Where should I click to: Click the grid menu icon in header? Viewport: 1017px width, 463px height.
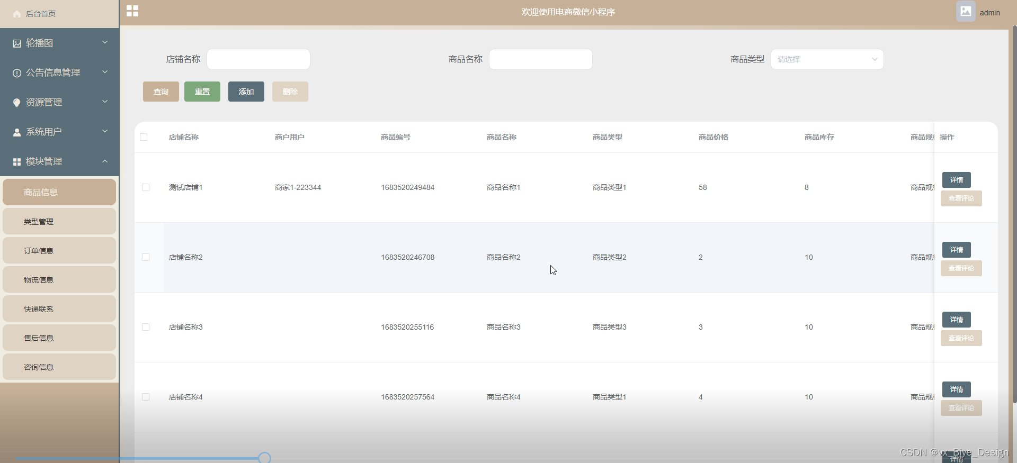click(132, 11)
